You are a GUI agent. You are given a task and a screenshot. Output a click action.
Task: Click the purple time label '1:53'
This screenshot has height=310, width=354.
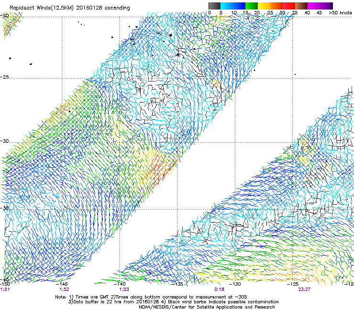point(124,289)
